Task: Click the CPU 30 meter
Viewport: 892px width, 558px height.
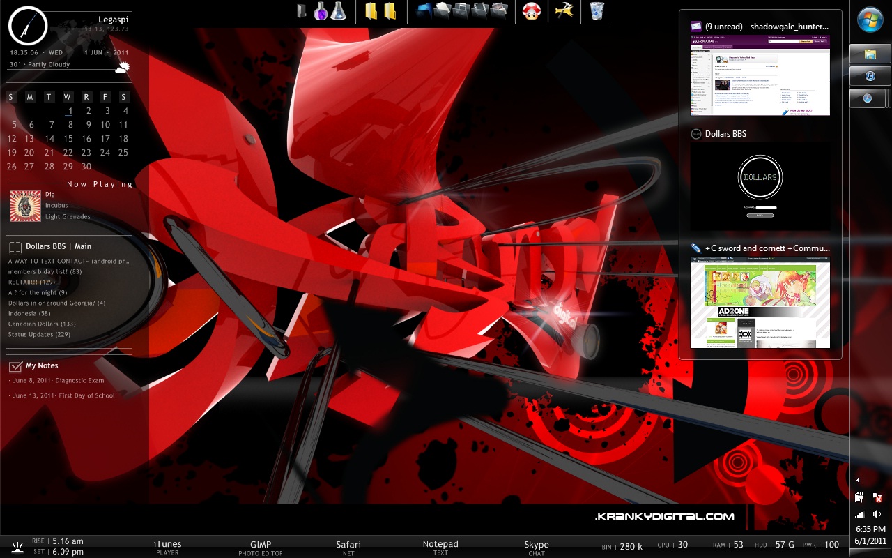Action: 673,545
